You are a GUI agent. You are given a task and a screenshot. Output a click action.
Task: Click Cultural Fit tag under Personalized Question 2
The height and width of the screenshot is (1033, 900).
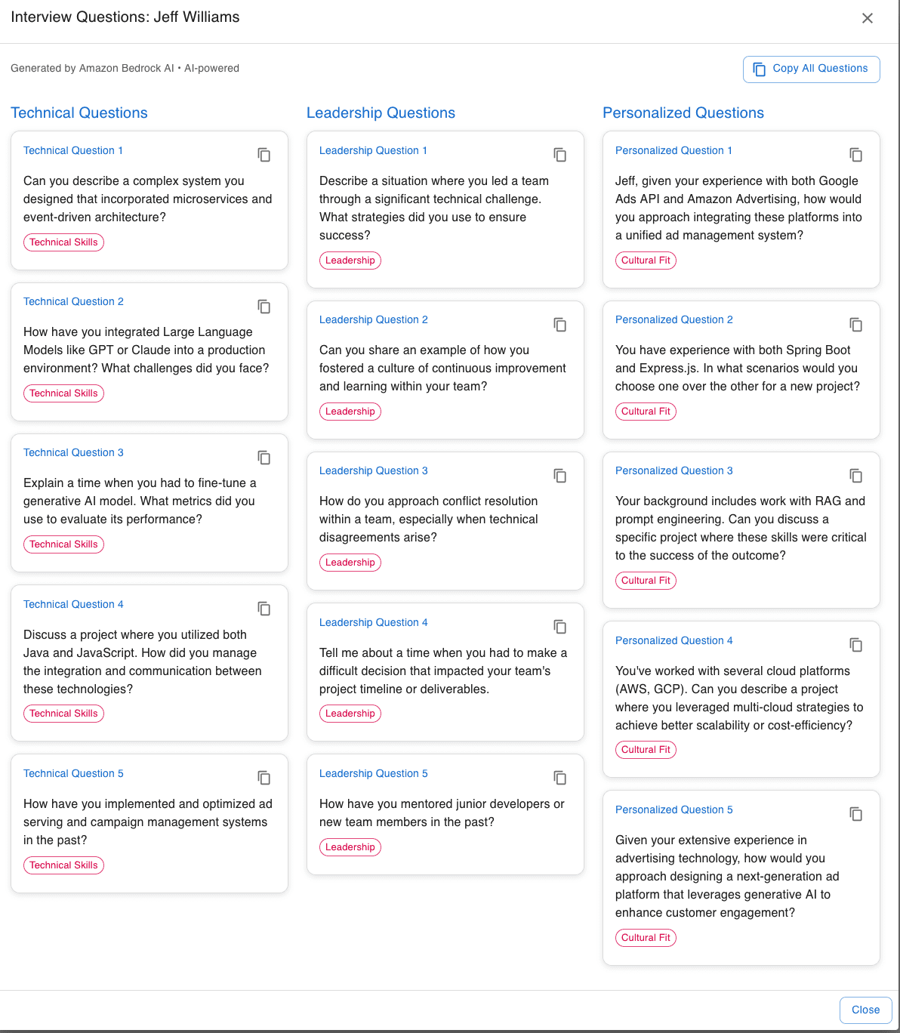pyautogui.click(x=646, y=412)
